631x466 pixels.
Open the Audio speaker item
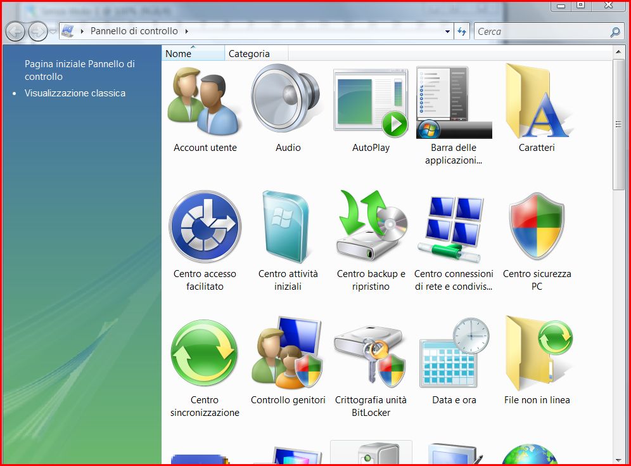288,109
